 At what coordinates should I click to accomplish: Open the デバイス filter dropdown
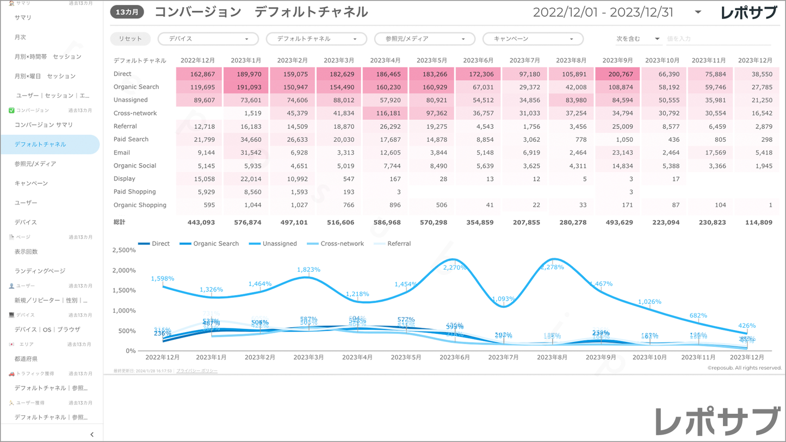coord(208,39)
